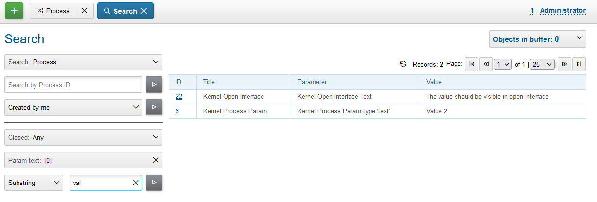Clear the Param text filter
This screenshot has width=597, height=202.
[x=156, y=160]
